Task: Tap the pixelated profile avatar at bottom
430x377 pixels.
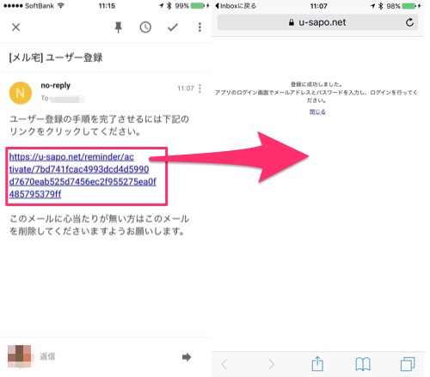Action: coord(19,356)
